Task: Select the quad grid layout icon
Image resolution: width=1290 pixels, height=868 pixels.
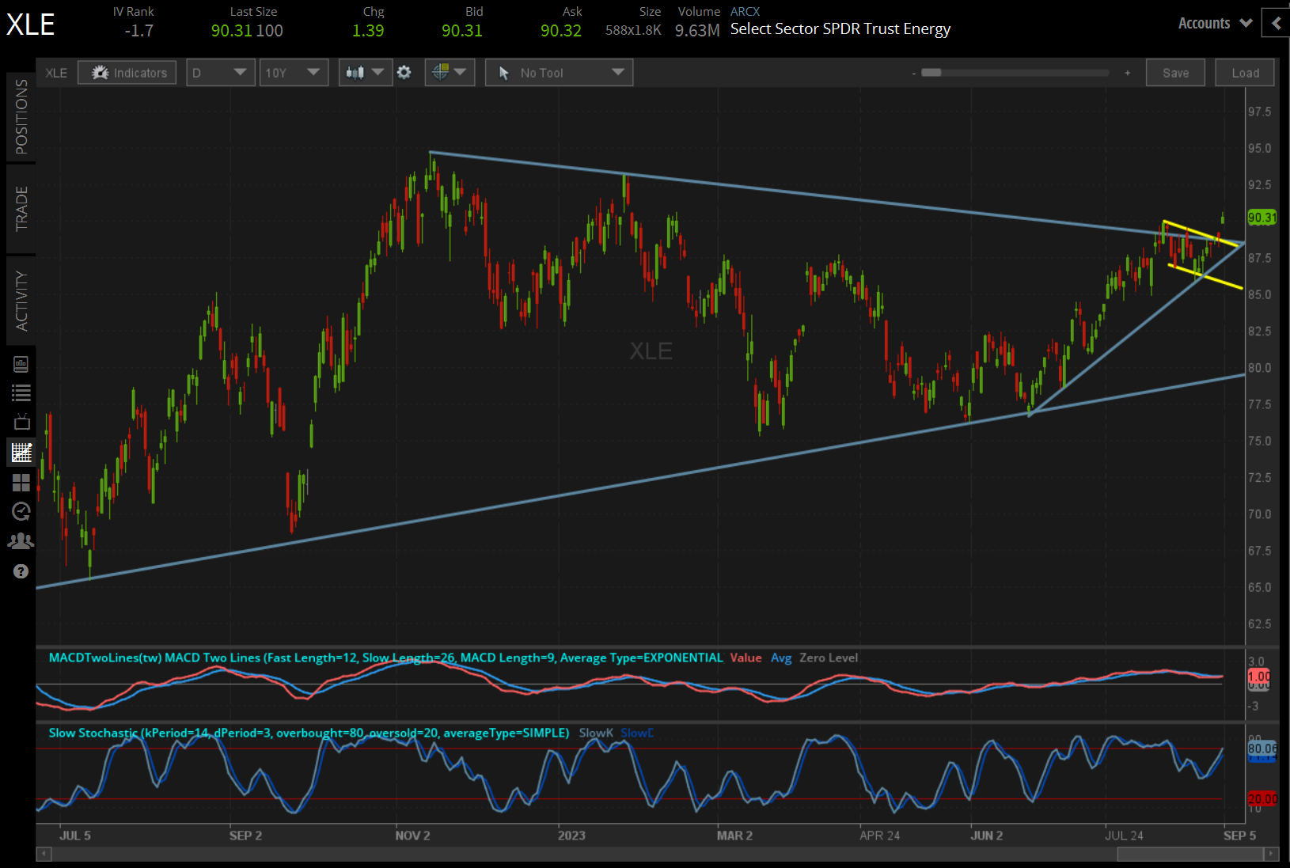Action: [21, 483]
